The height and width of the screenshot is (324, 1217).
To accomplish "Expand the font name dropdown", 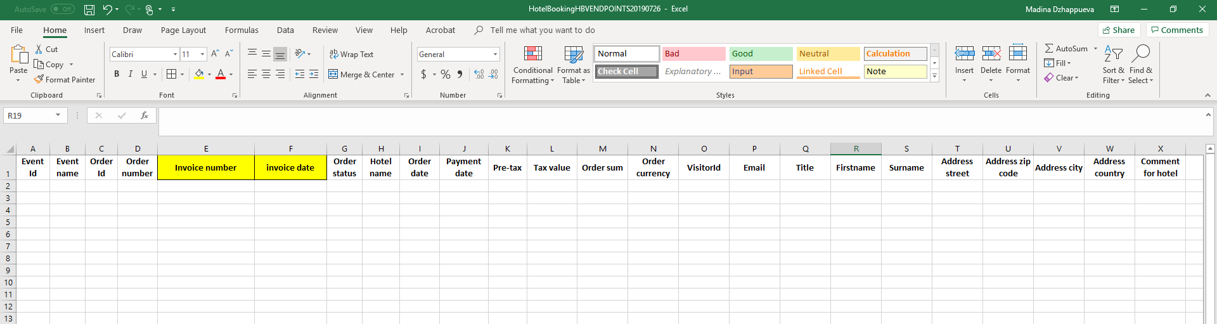I will [x=175, y=55].
